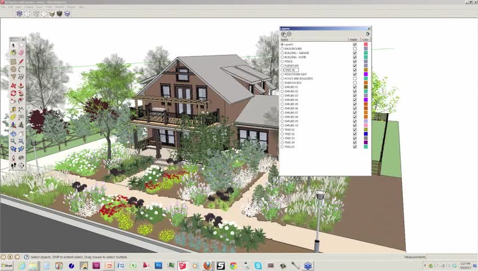The image size is (478, 271).
Task: Select the Offset tool
Action: [21, 100]
